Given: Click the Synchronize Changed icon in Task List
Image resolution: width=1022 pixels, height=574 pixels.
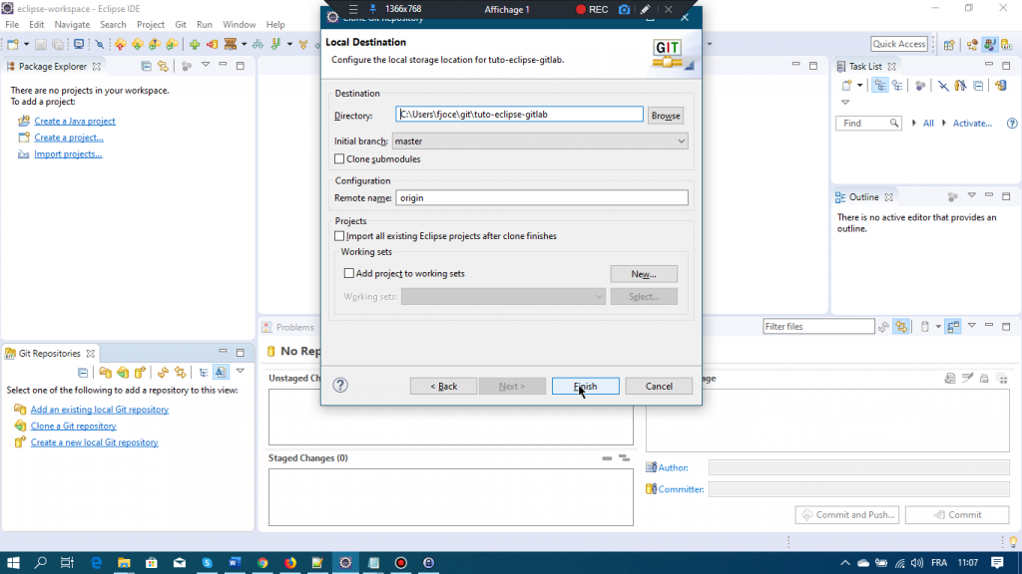Looking at the screenshot, I should pos(1001,86).
